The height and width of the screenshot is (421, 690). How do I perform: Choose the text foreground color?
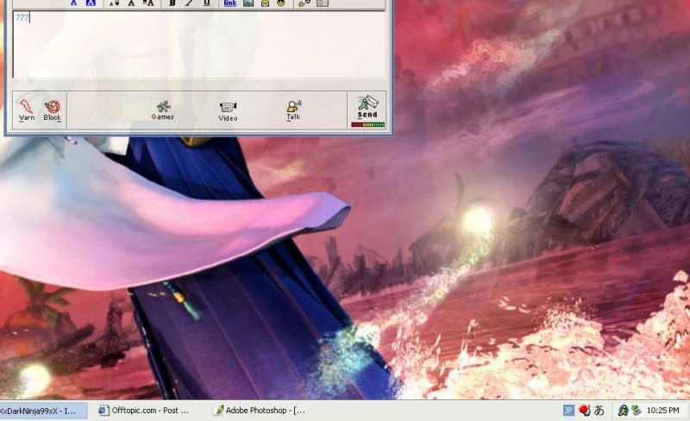point(73,3)
